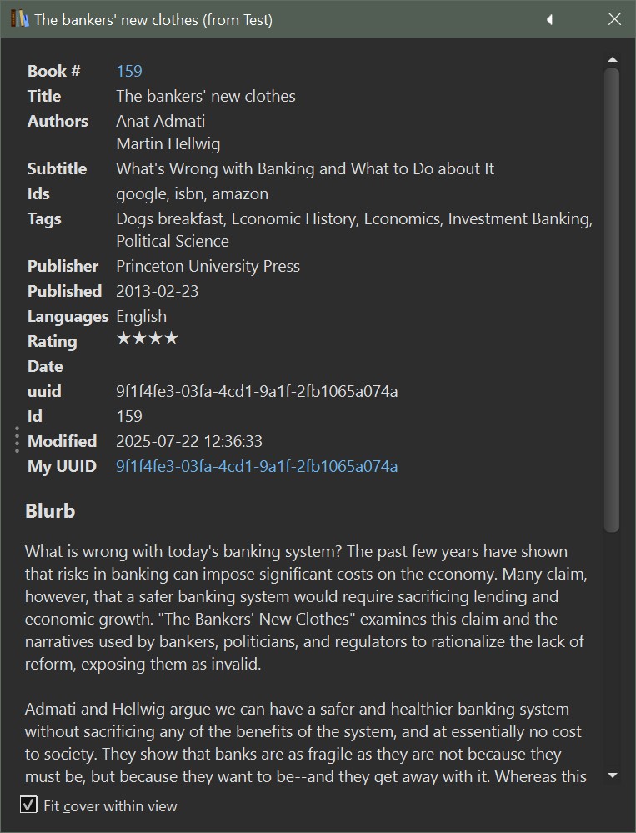Select the Economic History tag
This screenshot has width=636, height=833.
pos(293,218)
